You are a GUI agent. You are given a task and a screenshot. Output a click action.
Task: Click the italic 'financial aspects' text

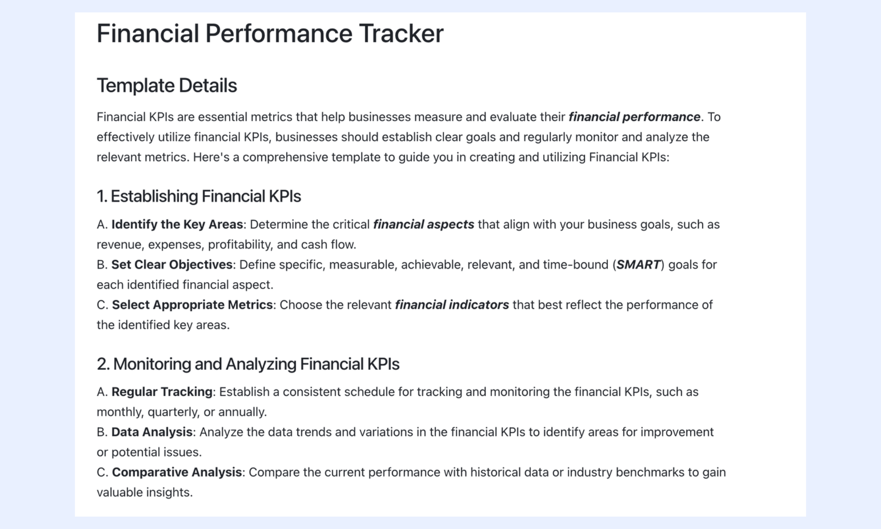click(424, 224)
